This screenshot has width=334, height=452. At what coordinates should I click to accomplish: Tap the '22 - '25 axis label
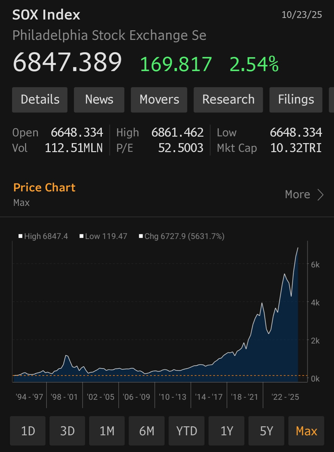coord(285,397)
